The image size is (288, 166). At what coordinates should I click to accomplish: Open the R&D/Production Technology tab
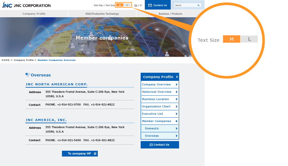coord(102,14)
